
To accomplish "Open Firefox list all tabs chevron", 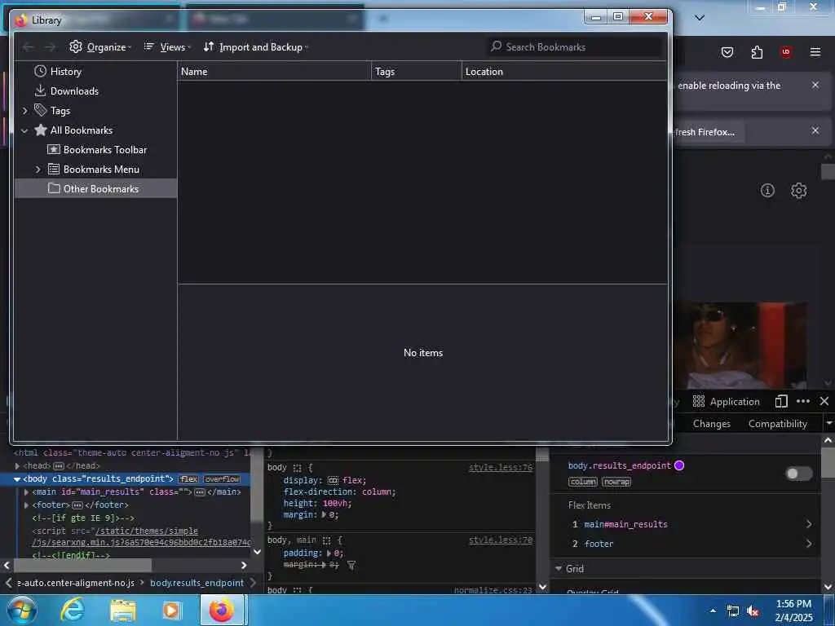I will point(700,18).
